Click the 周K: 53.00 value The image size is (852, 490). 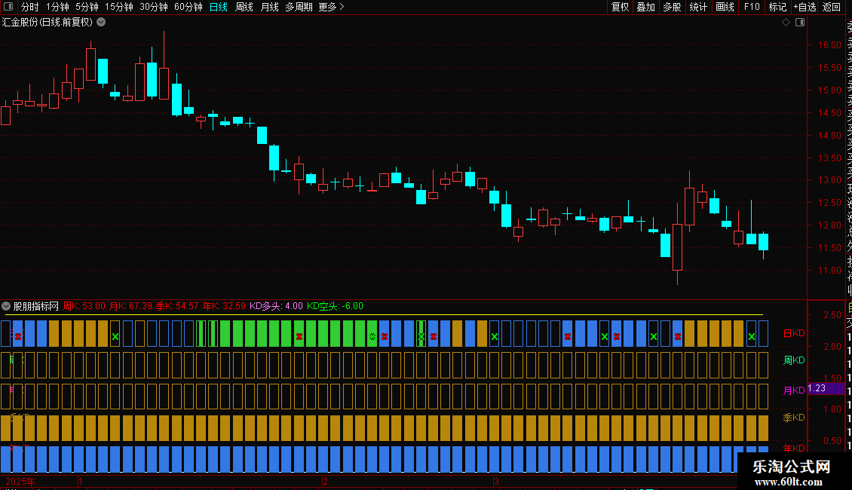pos(84,306)
